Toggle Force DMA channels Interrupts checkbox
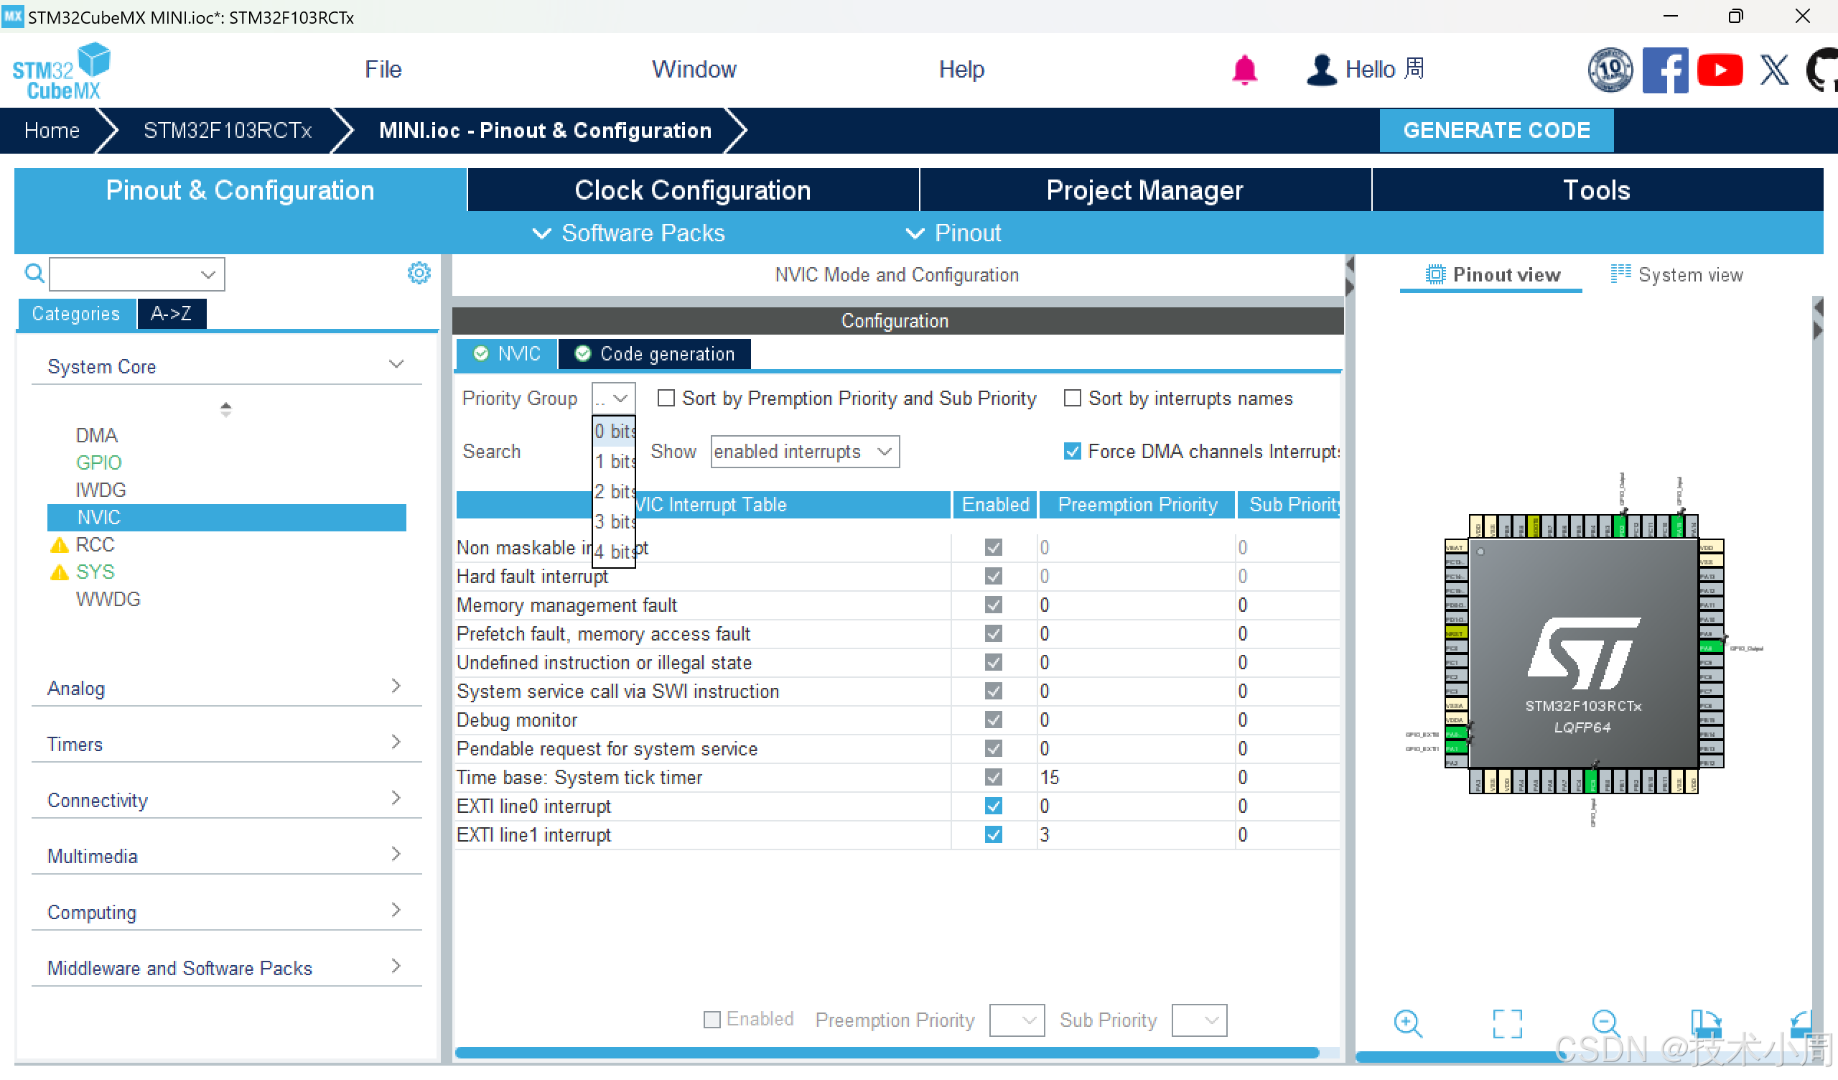The width and height of the screenshot is (1838, 1080). pyautogui.click(x=1072, y=452)
